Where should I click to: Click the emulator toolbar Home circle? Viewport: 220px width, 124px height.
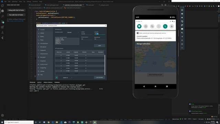pos(182,40)
